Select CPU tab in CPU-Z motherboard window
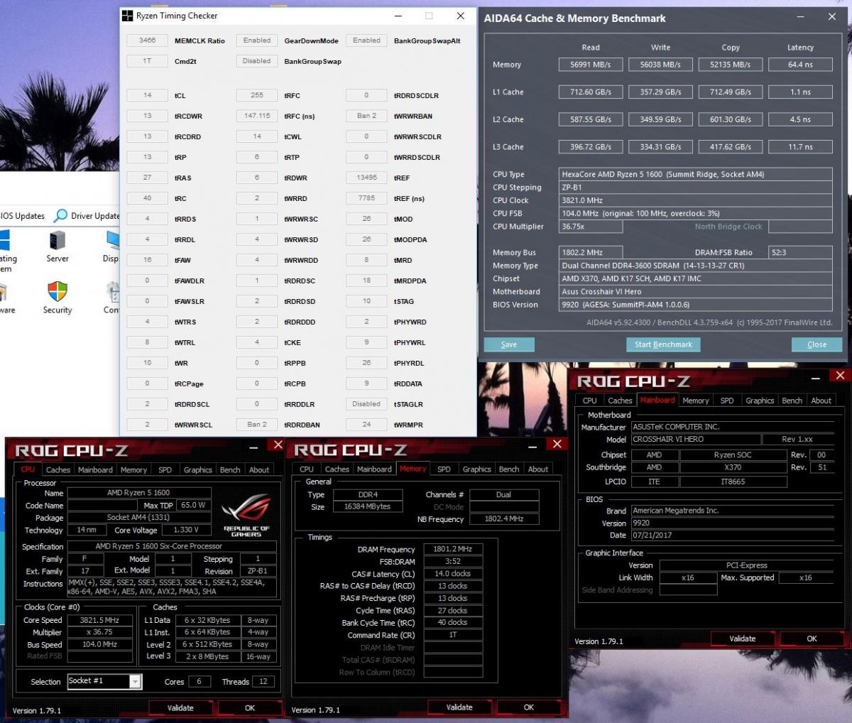 pos(590,401)
